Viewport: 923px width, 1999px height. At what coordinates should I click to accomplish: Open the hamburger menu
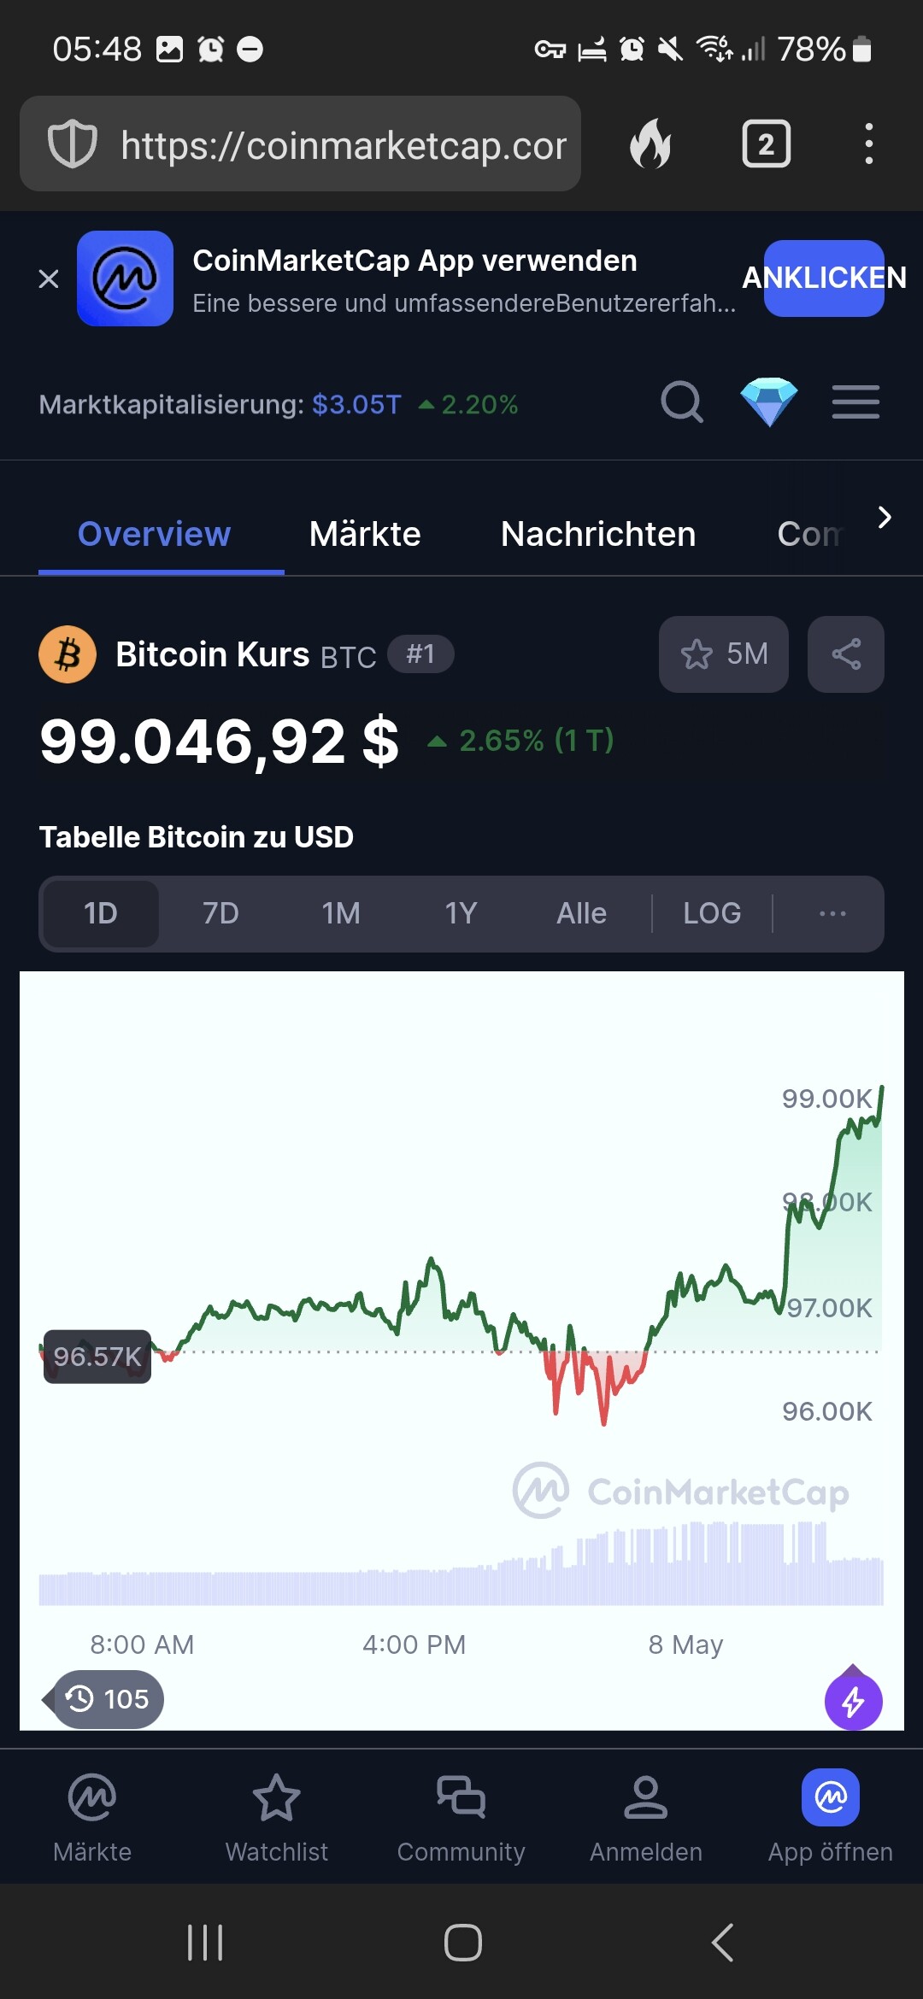(x=855, y=402)
